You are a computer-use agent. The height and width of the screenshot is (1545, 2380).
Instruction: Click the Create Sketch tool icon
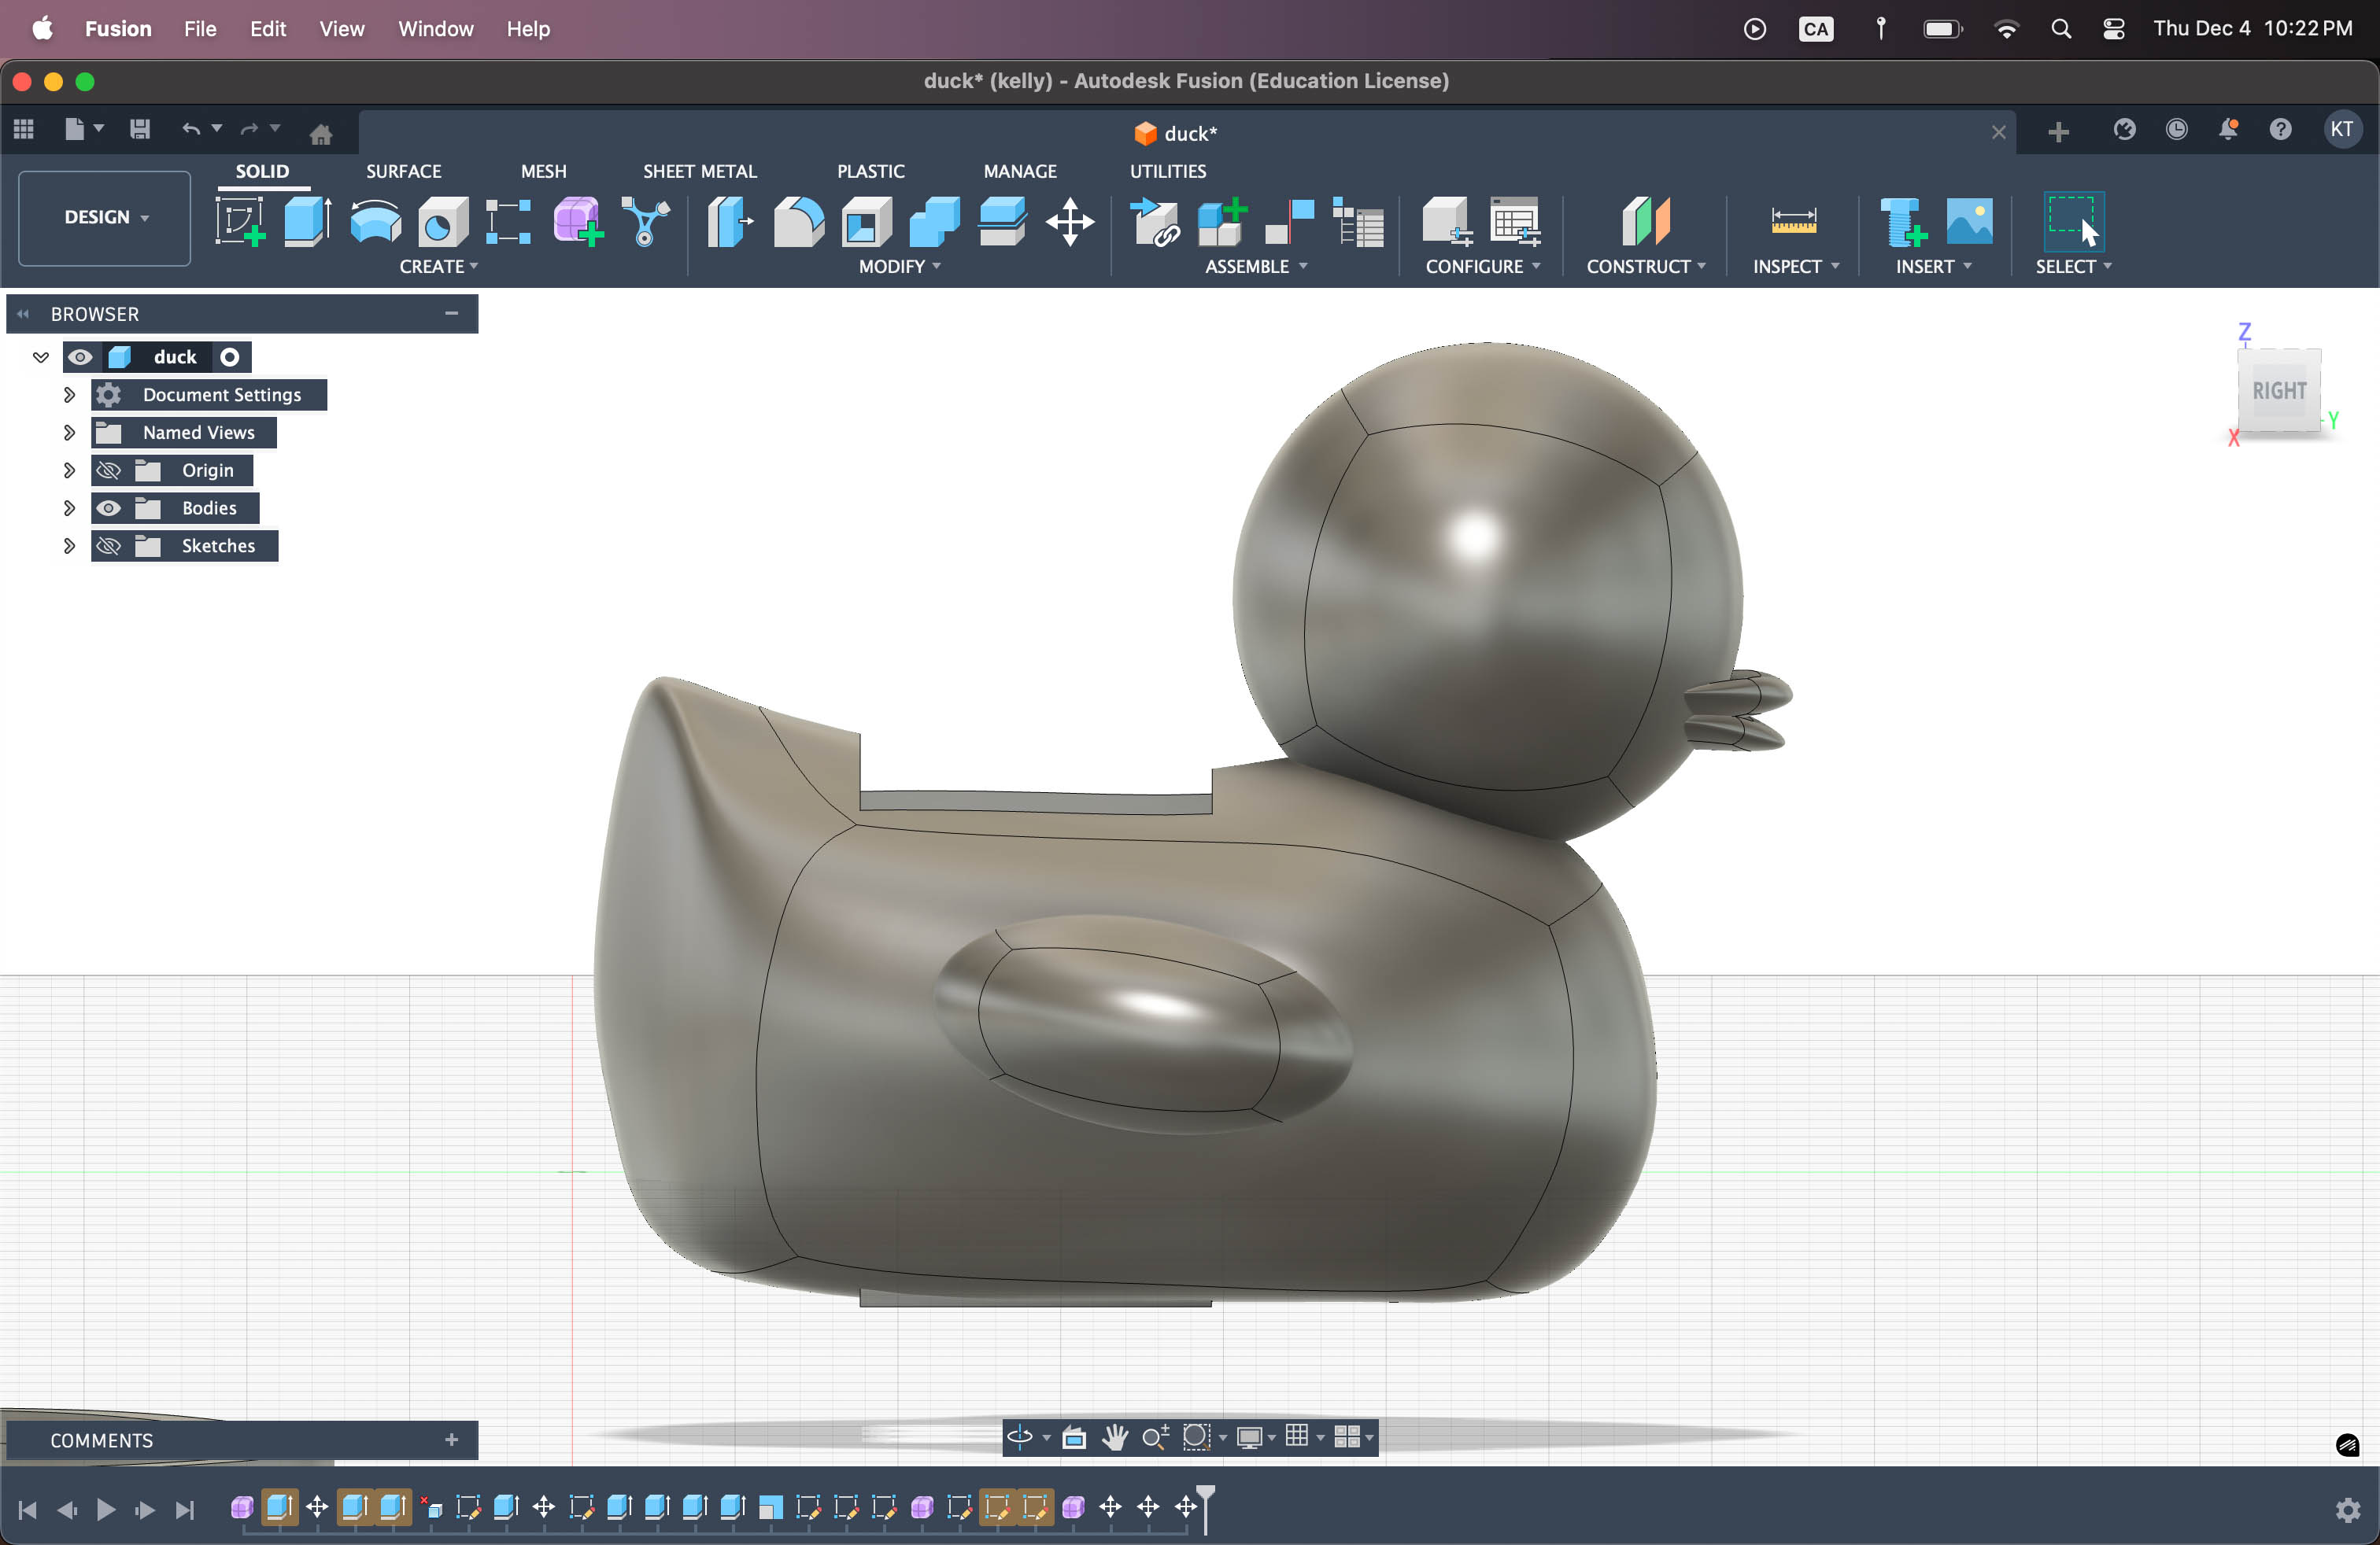[x=240, y=221]
